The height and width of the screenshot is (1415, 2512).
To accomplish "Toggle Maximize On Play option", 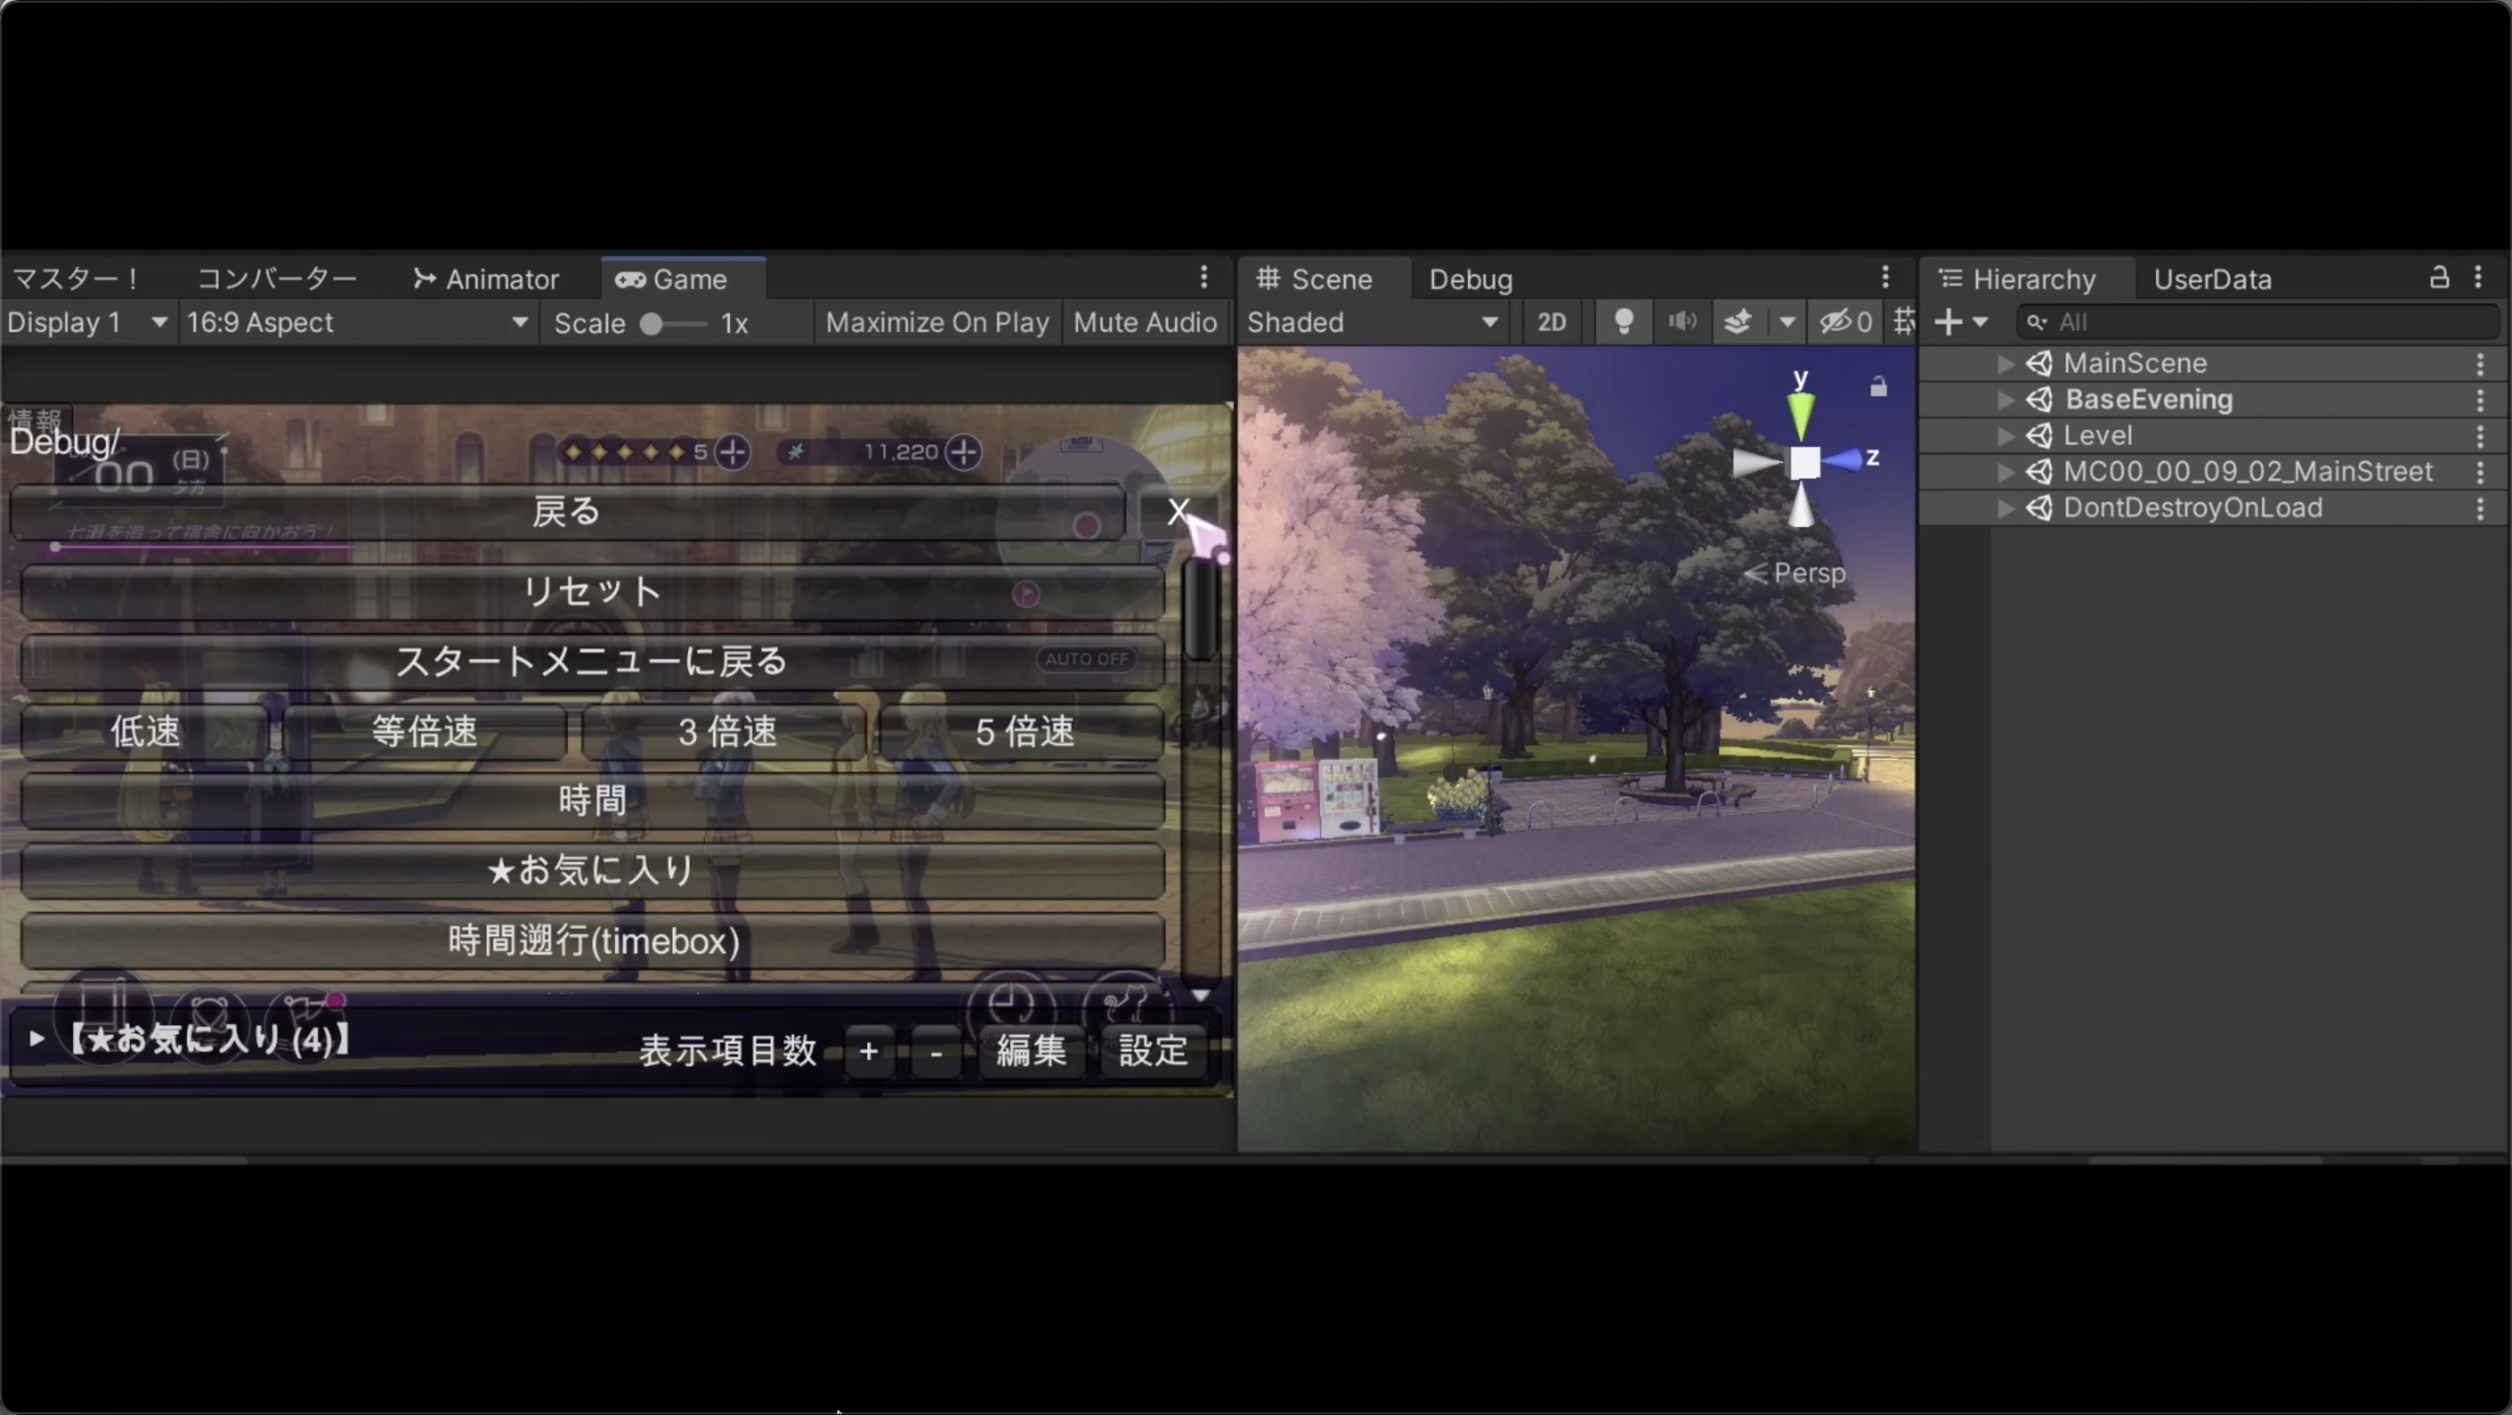I will 936,323.
